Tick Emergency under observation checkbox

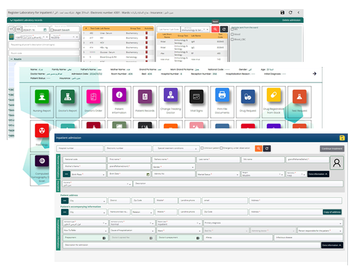coord(221,148)
